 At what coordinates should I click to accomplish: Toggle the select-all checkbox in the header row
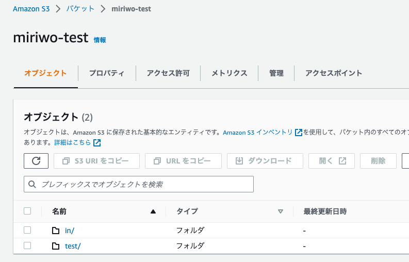(x=27, y=211)
